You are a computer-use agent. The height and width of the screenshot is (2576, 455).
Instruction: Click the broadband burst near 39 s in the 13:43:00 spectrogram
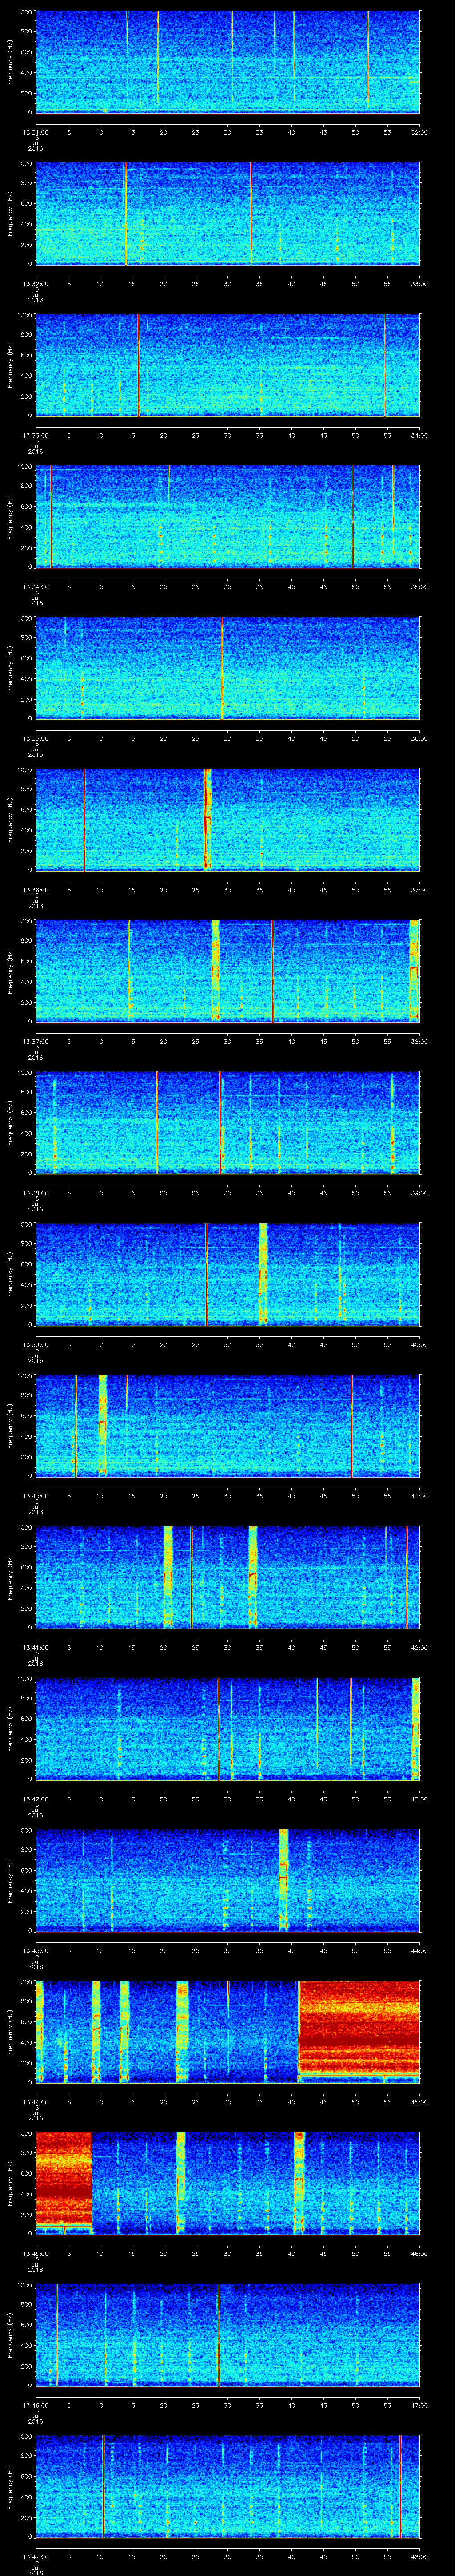click(284, 1879)
